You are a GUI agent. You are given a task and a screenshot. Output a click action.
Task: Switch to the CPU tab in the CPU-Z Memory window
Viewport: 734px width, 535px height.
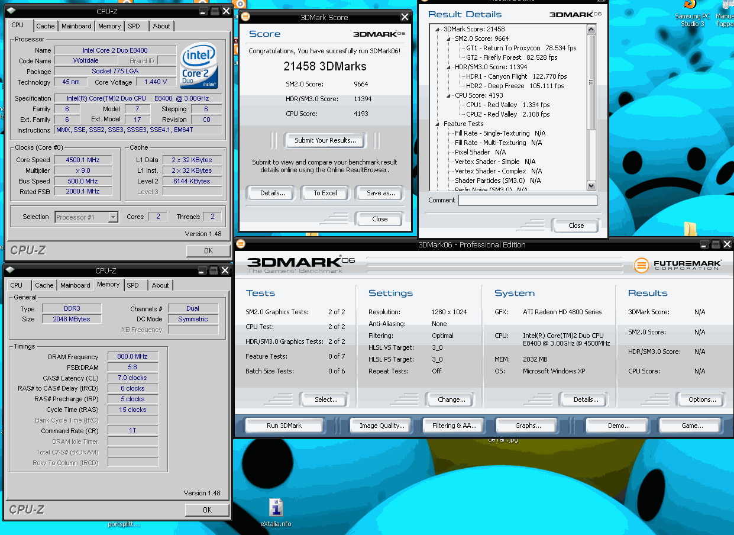17,285
